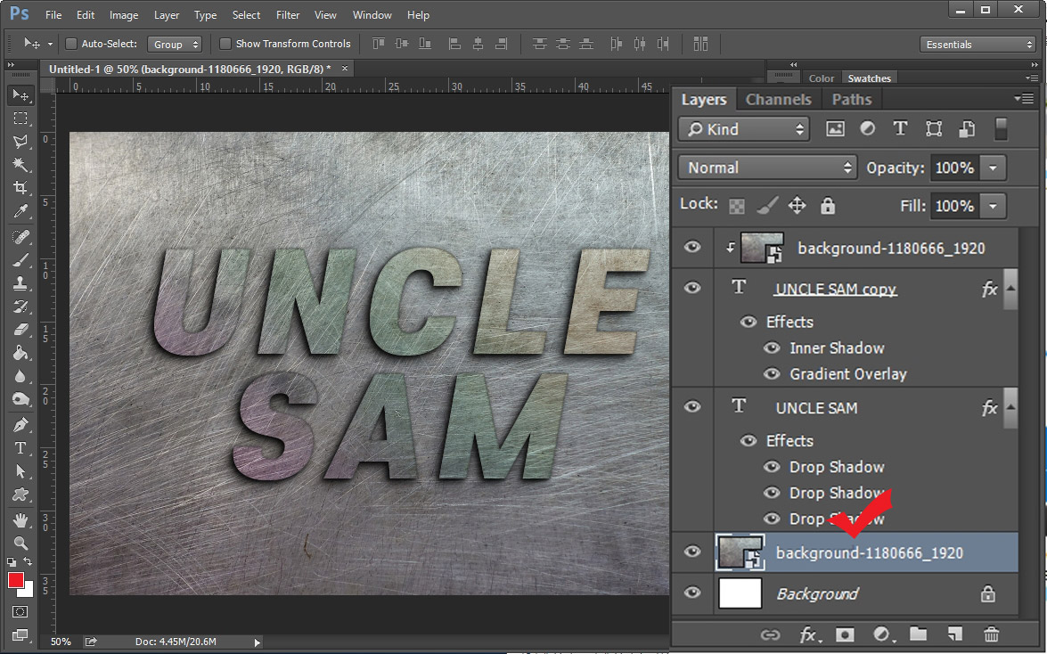Image resolution: width=1047 pixels, height=654 pixels.
Task: Select the Blur tool
Action: [20, 376]
